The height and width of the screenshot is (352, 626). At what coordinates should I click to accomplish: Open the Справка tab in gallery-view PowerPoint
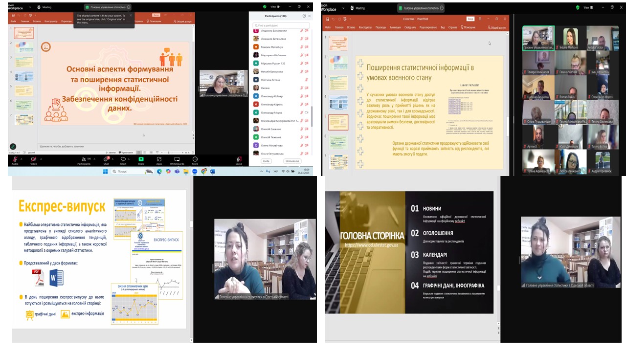[453, 27]
